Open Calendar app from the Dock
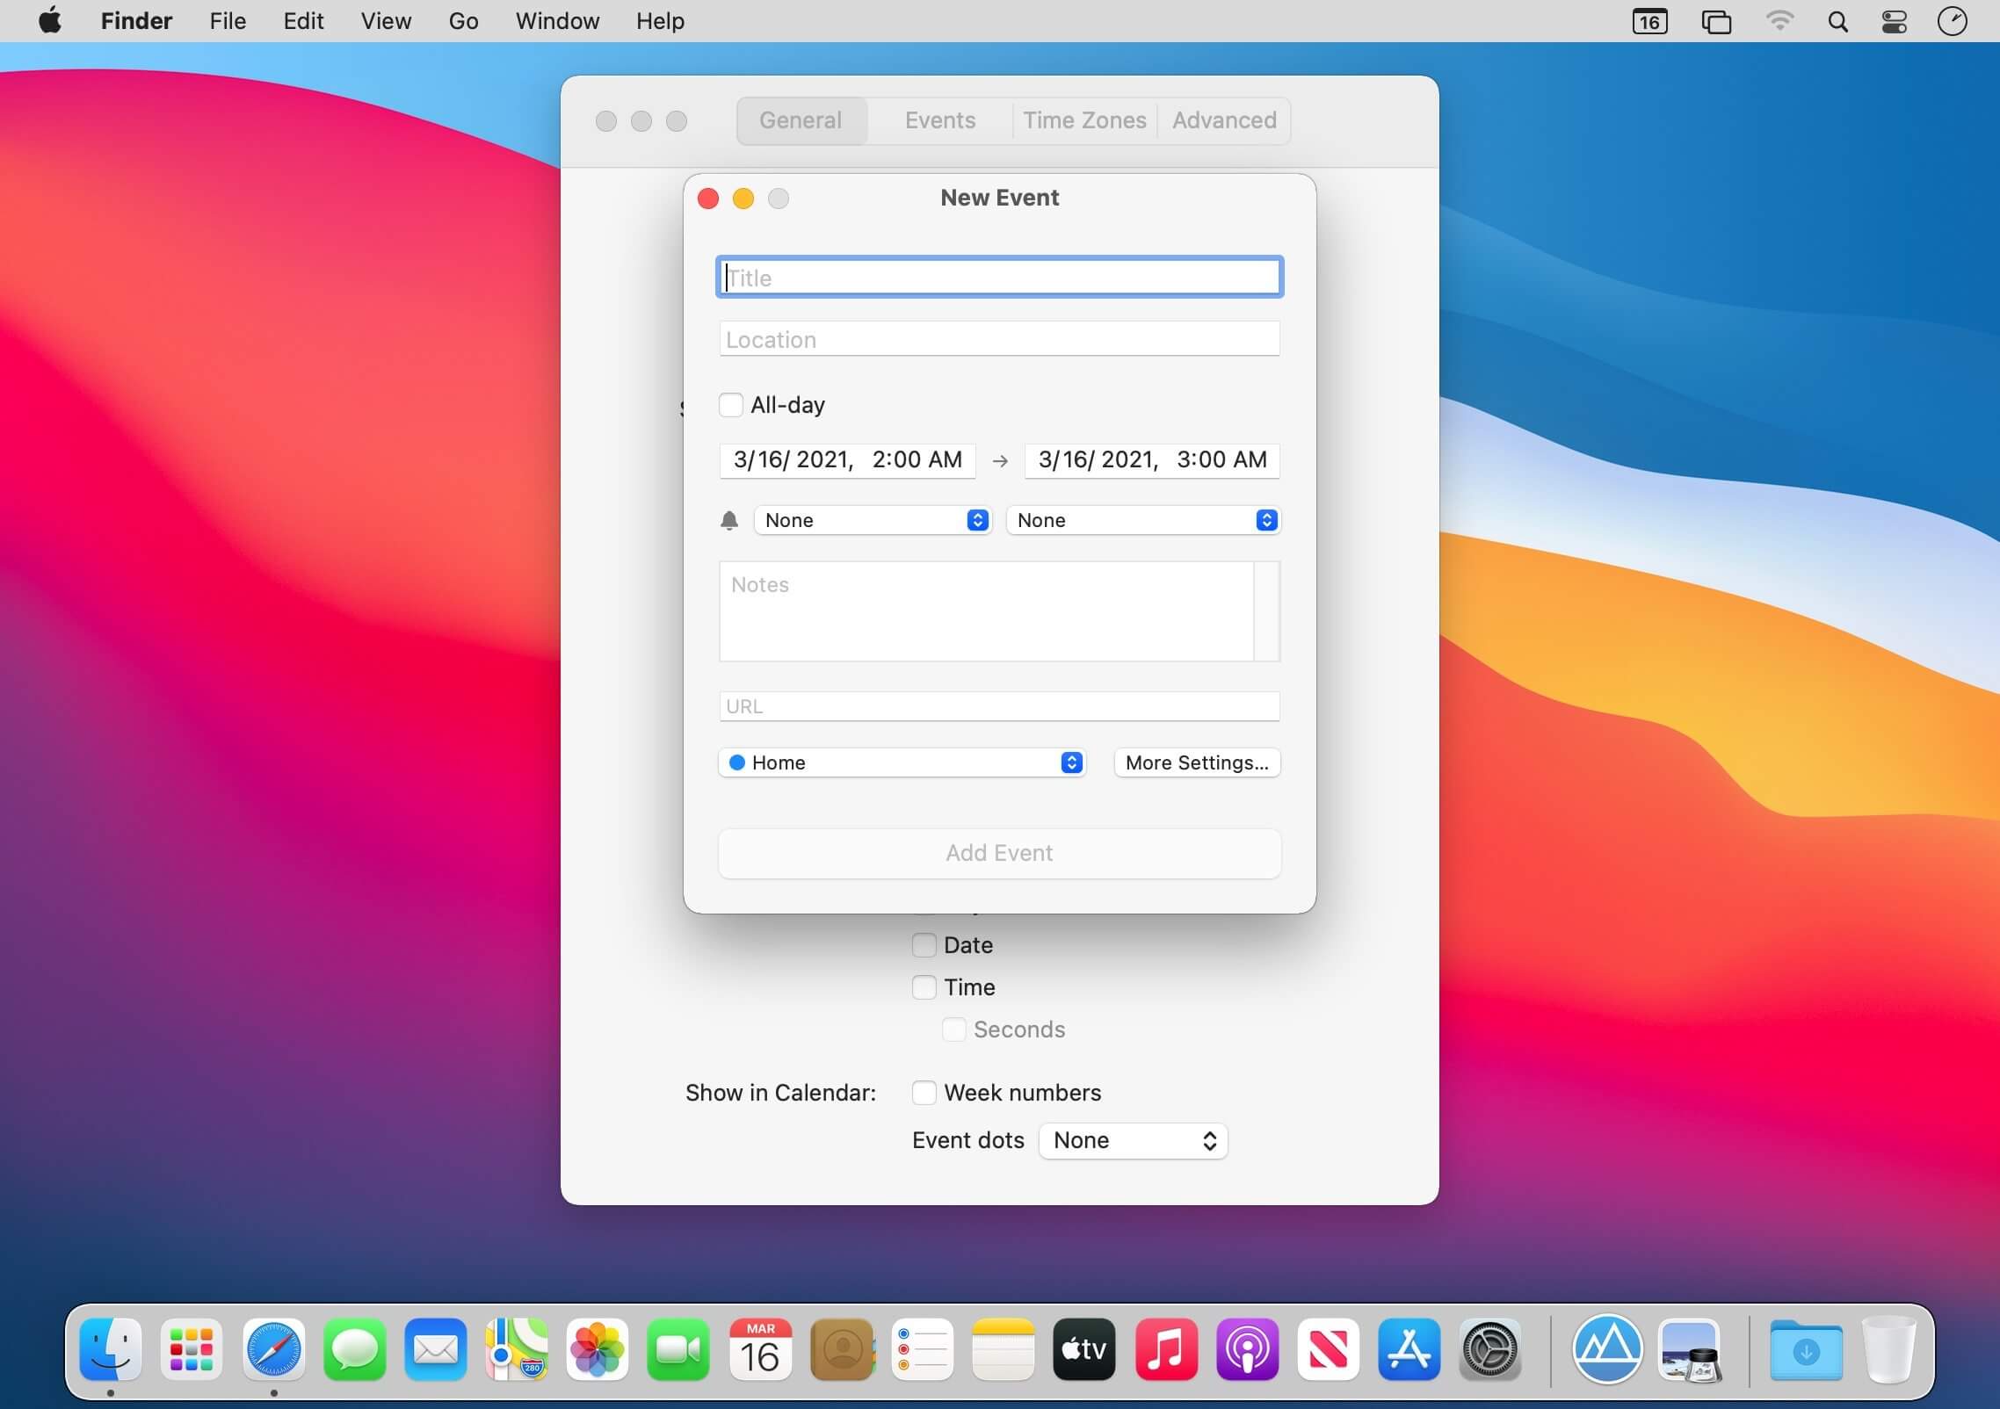The image size is (2000, 1409). click(760, 1349)
